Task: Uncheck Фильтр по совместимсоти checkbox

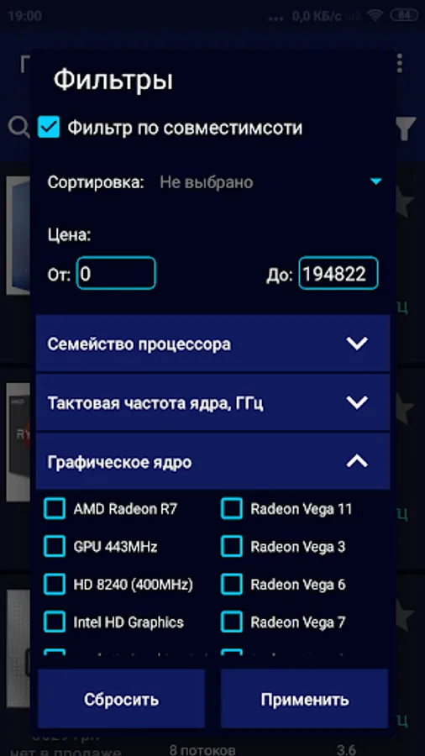Action: pyautogui.click(x=49, y=128)
